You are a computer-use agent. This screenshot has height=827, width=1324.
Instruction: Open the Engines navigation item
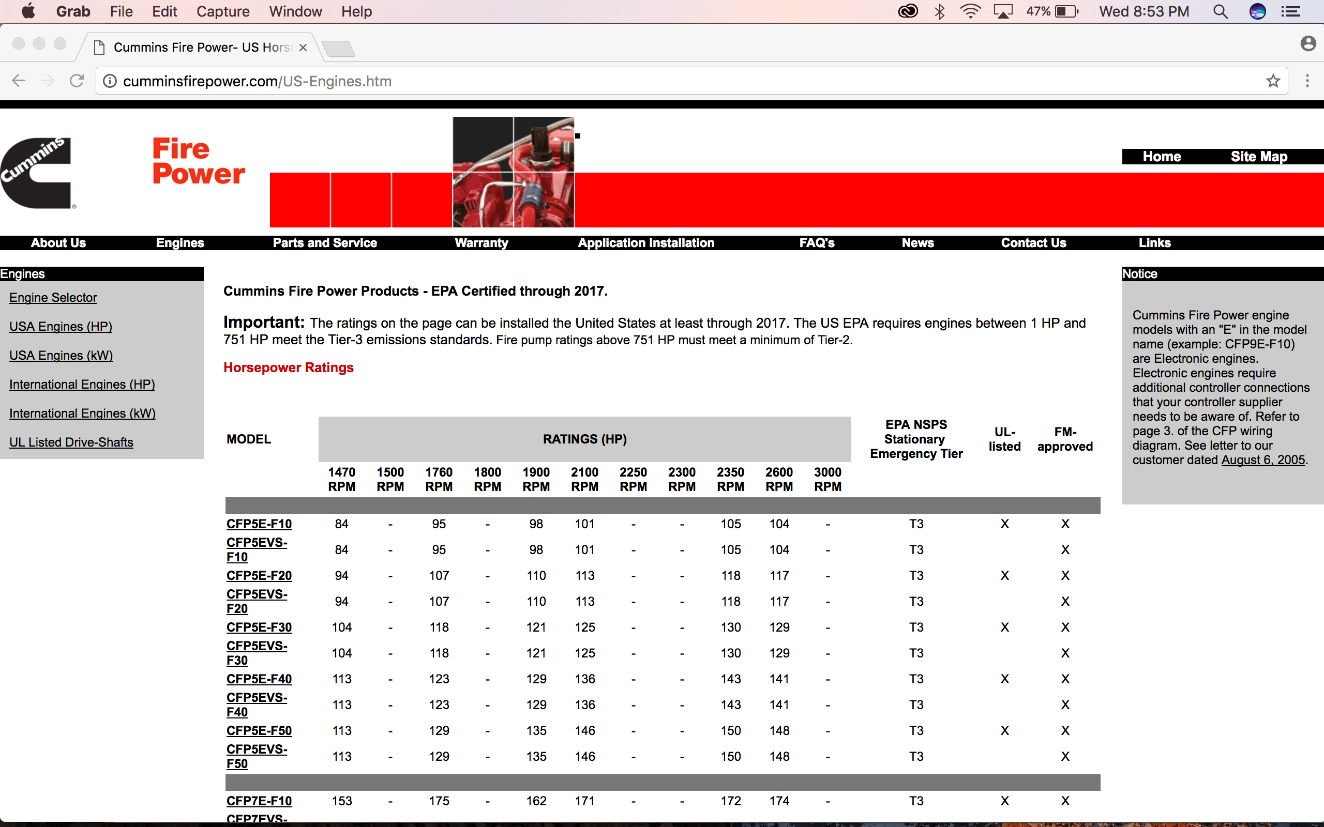click(179, 243)
